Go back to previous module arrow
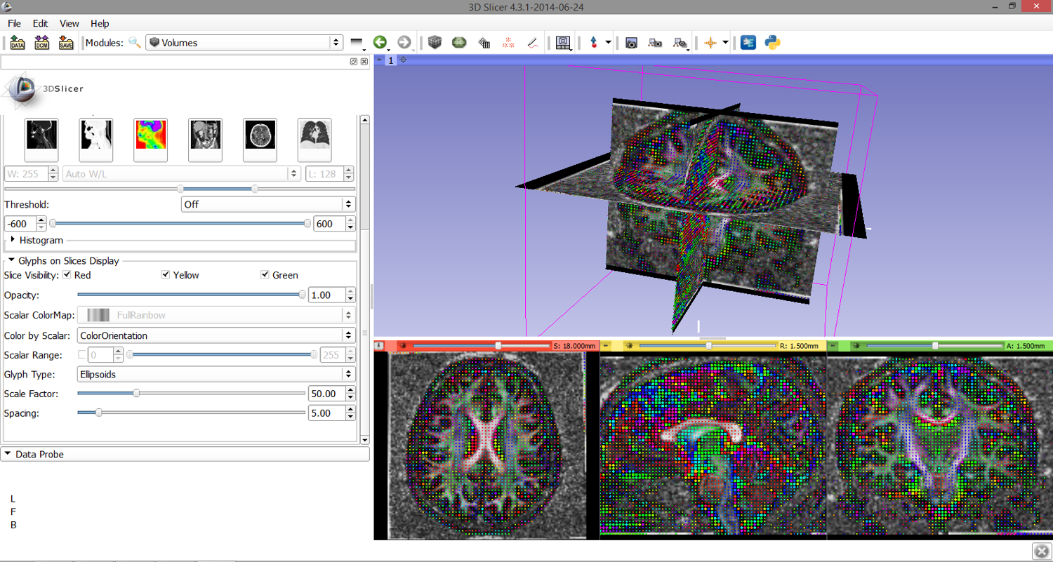The height and width of the screenshot is (562, 1053). point(380,43)
